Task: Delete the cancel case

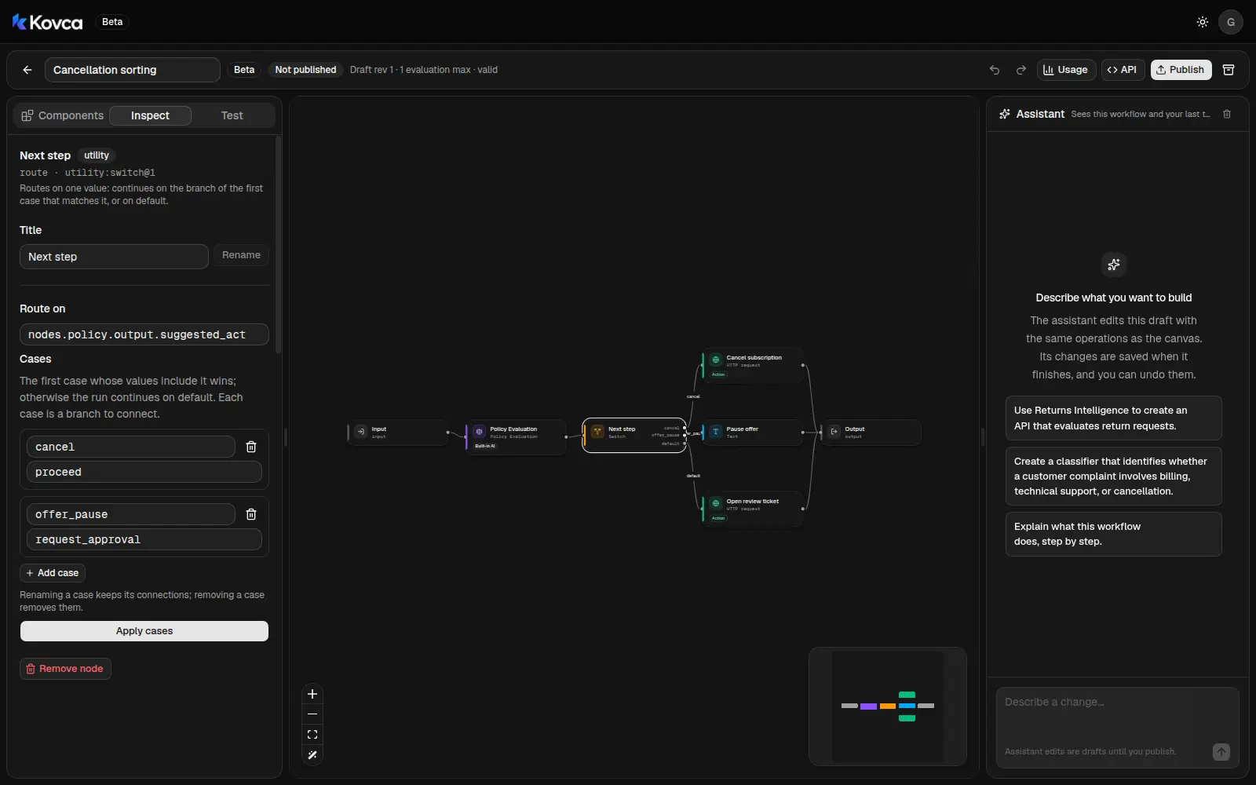Action: coord(251,447)
